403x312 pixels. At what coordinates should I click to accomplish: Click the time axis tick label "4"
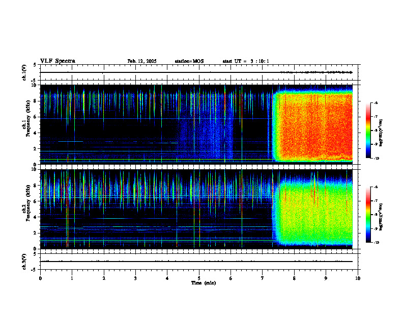click(167, 278)
